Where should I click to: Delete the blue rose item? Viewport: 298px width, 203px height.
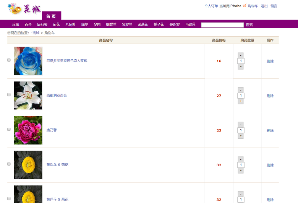tap(270, 61)
